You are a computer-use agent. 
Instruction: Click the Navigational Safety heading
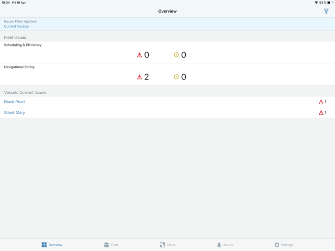[x=19, y=67]
